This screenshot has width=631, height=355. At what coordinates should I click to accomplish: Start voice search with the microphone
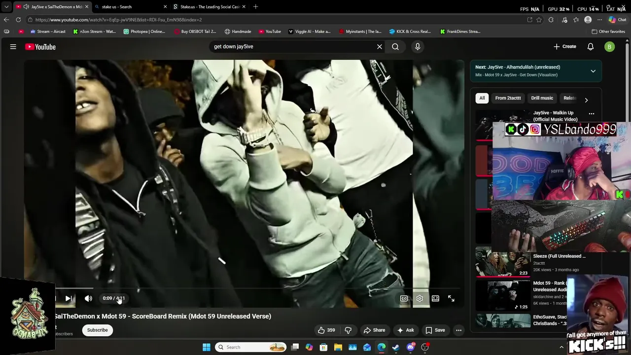(x=418, y=46)
